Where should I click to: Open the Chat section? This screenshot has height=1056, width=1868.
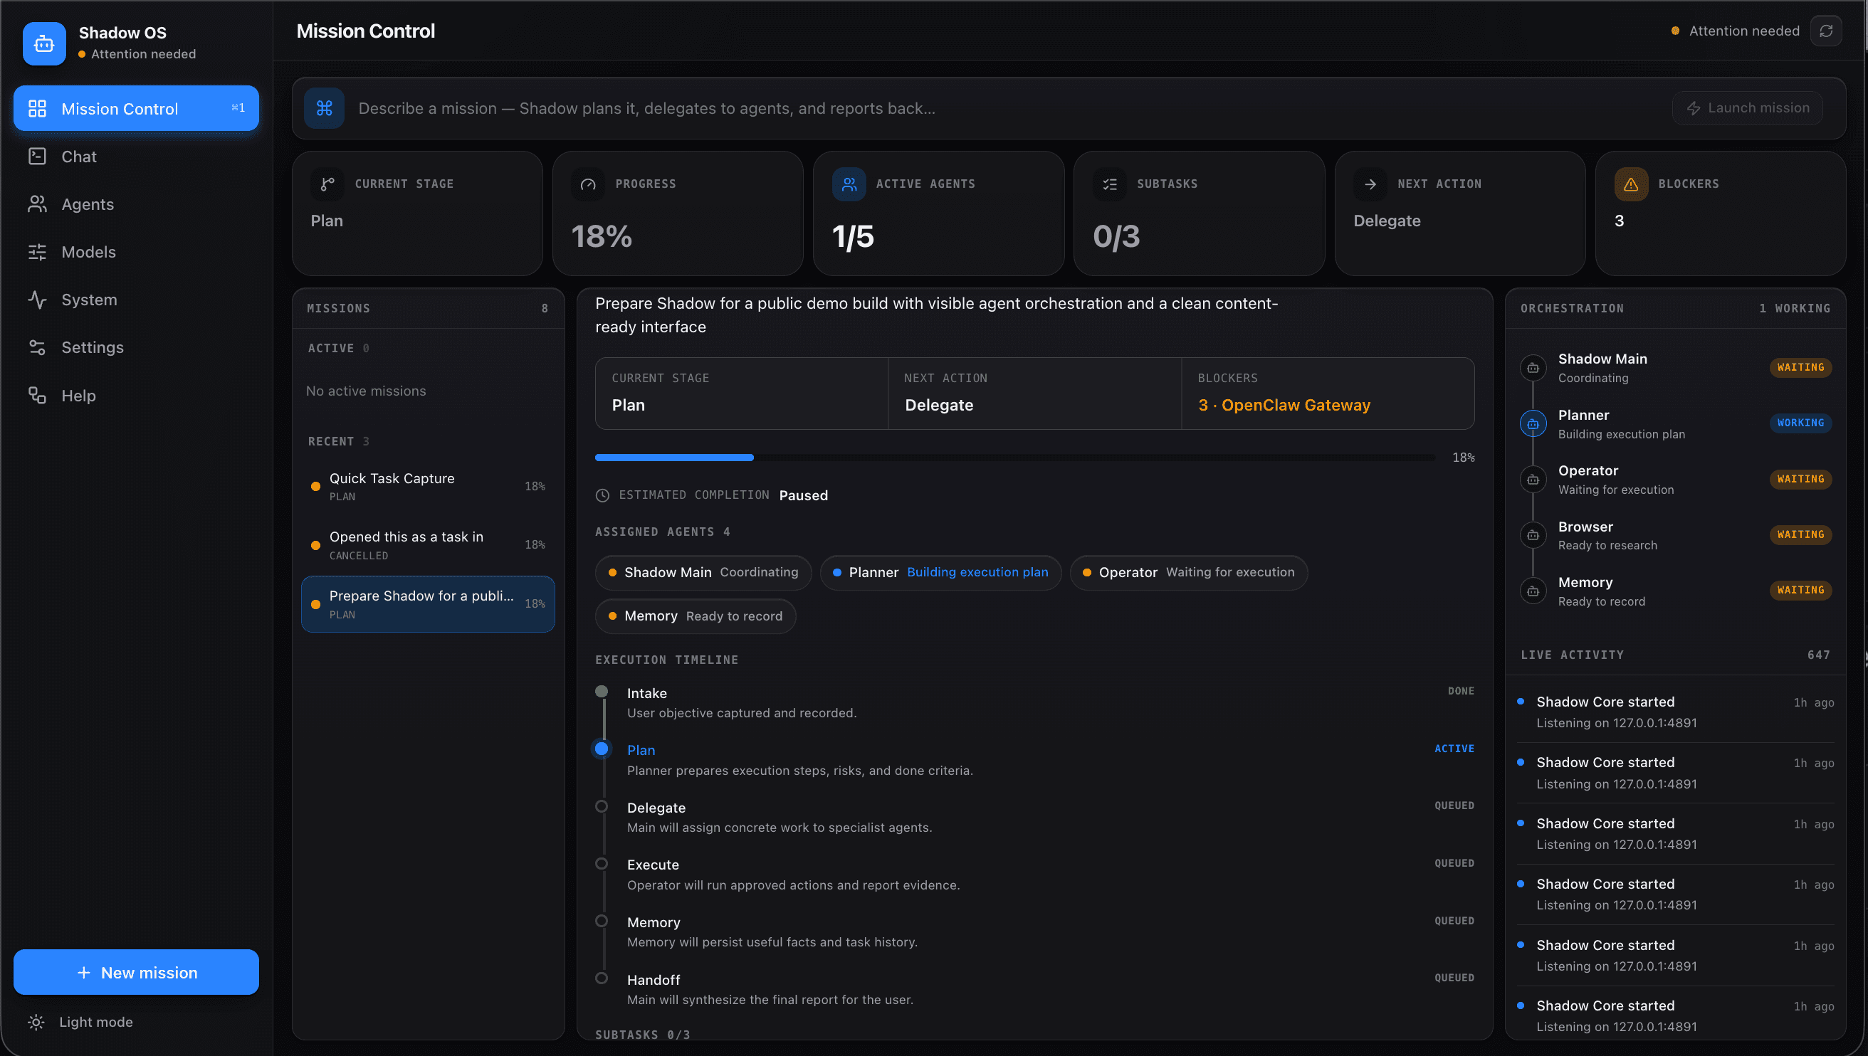136,157
